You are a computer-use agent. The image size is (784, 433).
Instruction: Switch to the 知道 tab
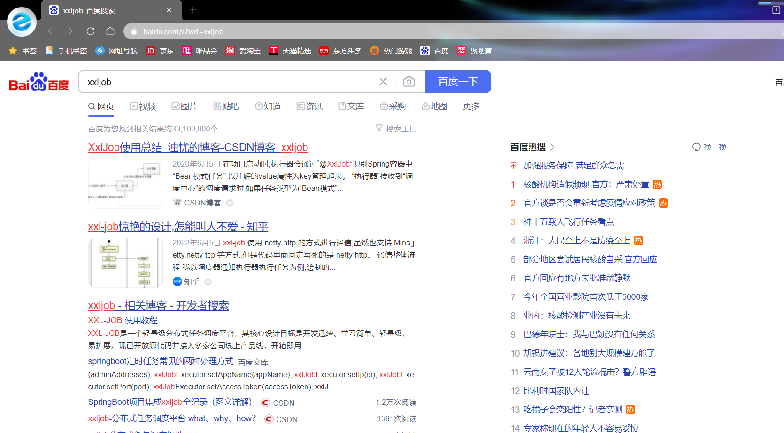[268, 106]
